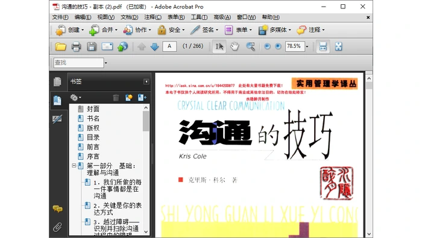Select bookmark 1. 我们所做的每一件事情都是在沟通
Image resolution: width=422 pixels, height=238 pixels.
pyautogui.click(x=118, y=189)
